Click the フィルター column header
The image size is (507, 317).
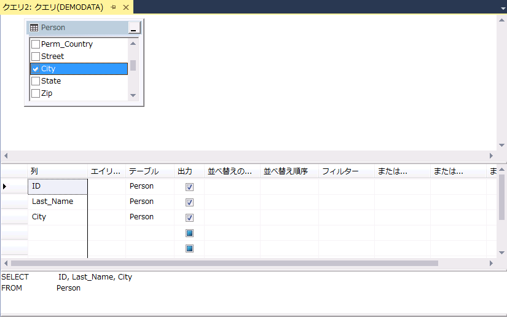[x=340, y=171]
